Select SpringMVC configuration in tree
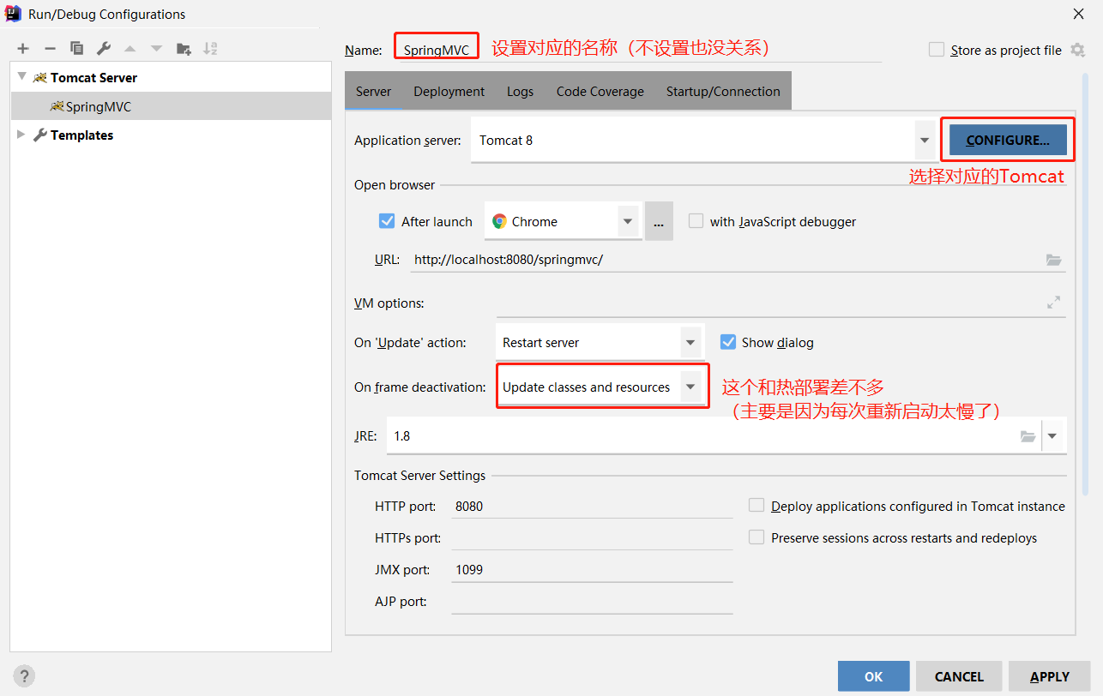 (171, 106)
